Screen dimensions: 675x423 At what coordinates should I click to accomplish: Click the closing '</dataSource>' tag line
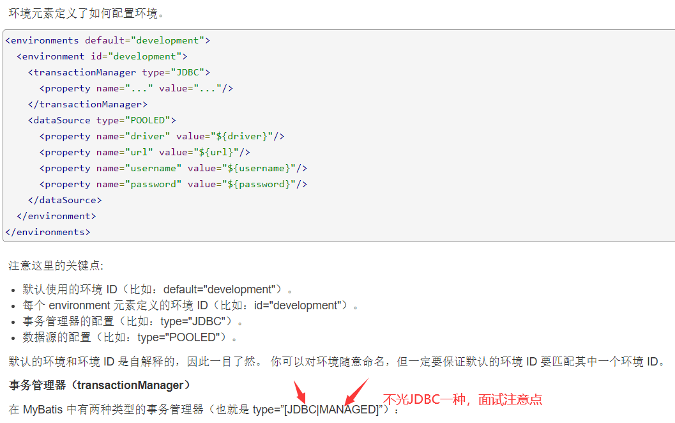pyautogui.click(x=65, y=200)
